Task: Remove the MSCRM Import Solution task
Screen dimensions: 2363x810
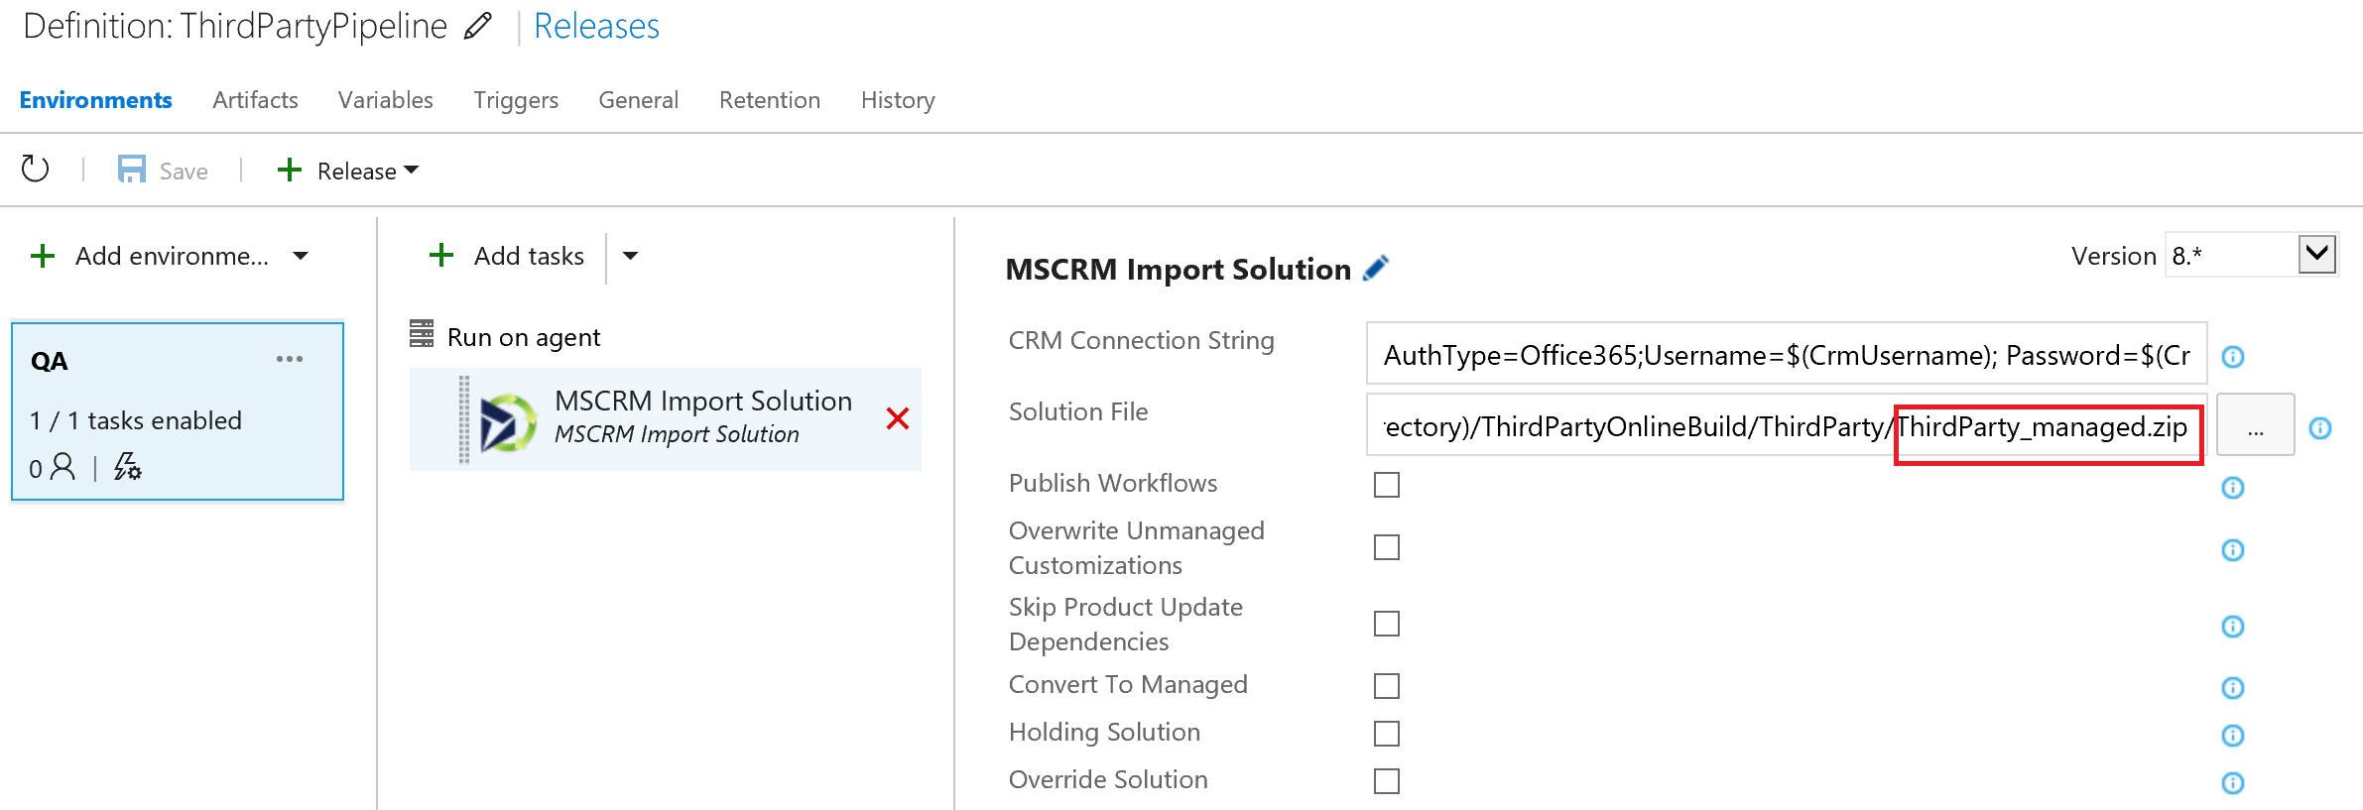Action: tap(898, 418)
